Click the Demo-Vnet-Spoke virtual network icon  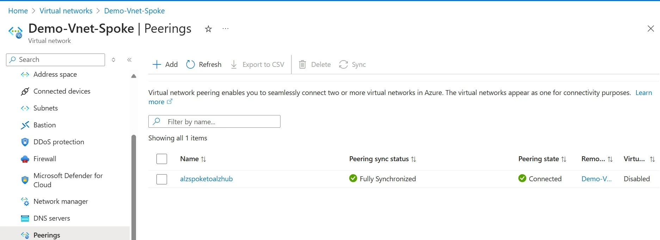pyautogui.click(x=16, y=32)
